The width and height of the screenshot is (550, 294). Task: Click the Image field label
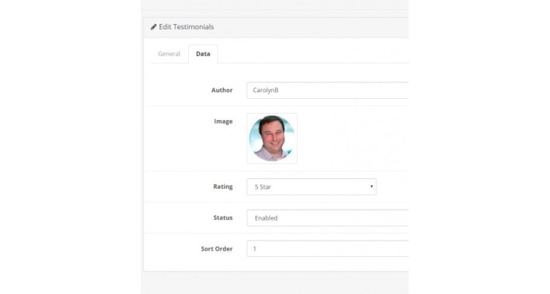(223, 121)
